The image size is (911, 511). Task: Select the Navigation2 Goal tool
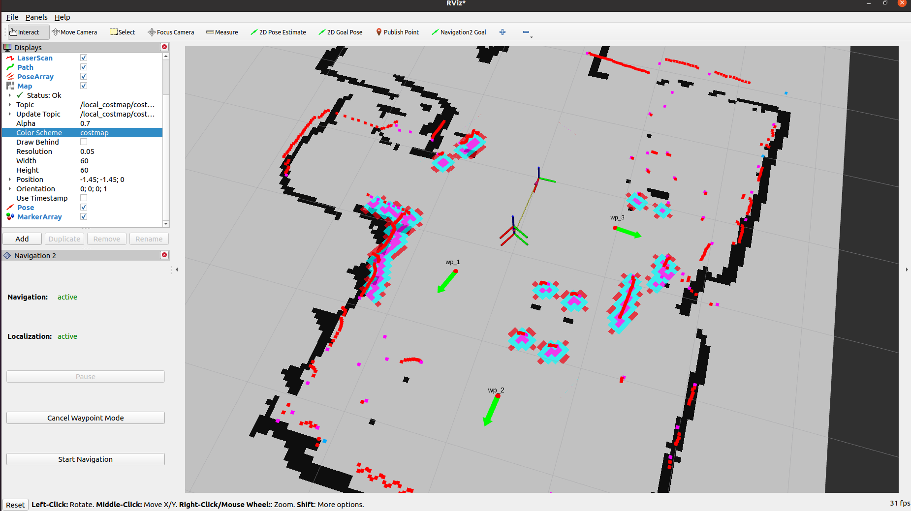click(459, 32)
